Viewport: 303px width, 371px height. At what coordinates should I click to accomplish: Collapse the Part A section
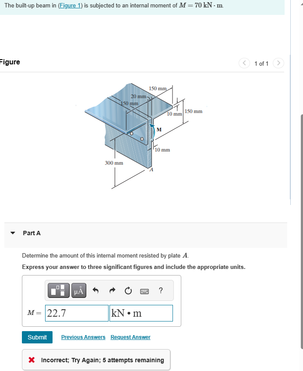13,233
